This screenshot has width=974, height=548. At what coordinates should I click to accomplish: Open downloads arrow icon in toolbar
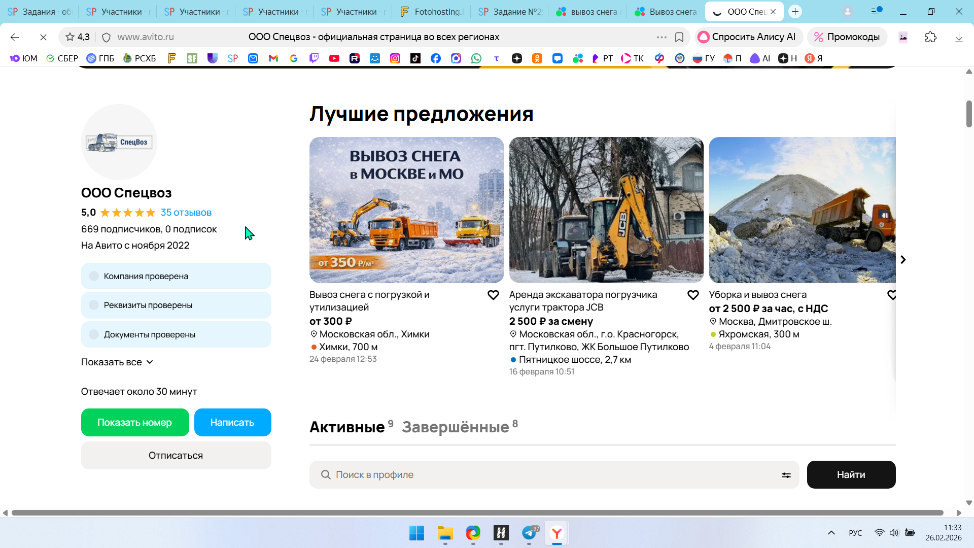(x=959, y=37)
